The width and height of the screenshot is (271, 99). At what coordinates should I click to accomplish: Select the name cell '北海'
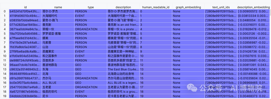(58, 74)
